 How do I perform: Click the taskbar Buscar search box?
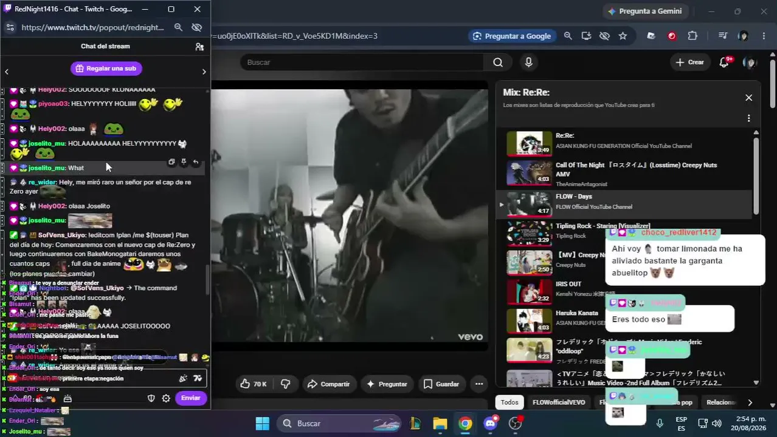click(x=340, y=423)
